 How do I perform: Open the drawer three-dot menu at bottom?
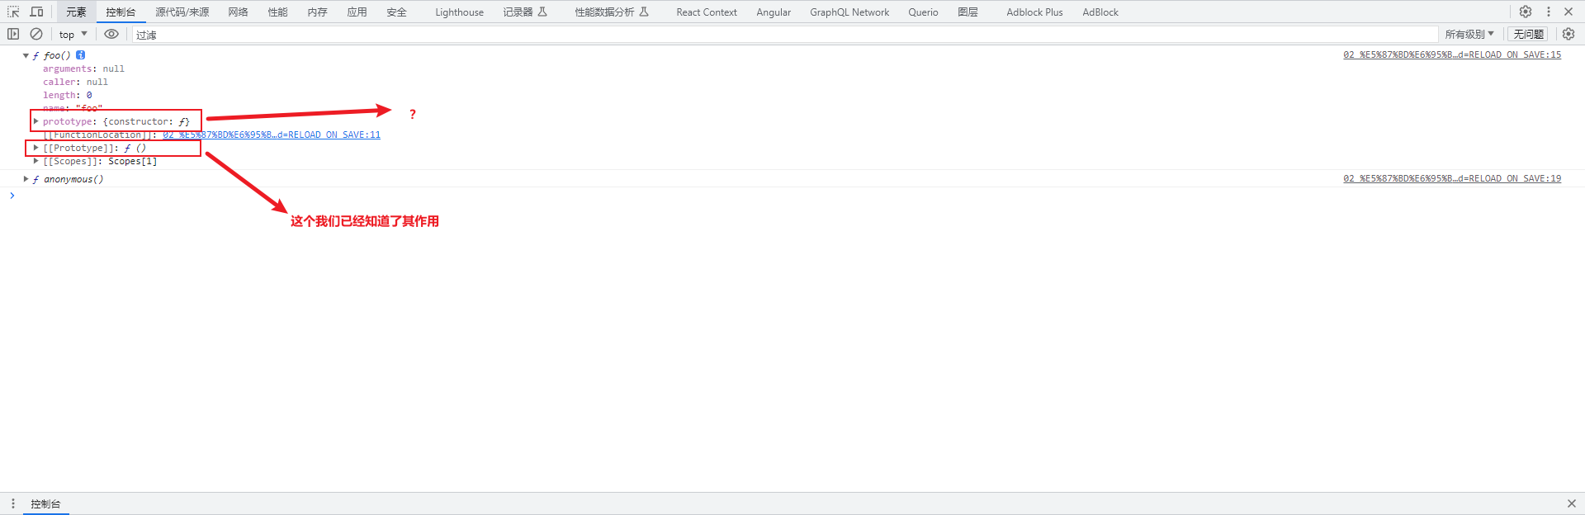13,503
